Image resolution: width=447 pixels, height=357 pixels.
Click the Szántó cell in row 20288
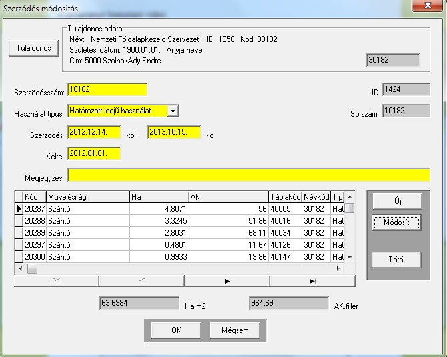point(88,221)
